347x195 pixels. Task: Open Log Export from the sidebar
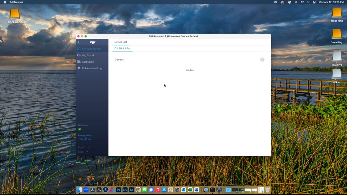click(88, 55)
